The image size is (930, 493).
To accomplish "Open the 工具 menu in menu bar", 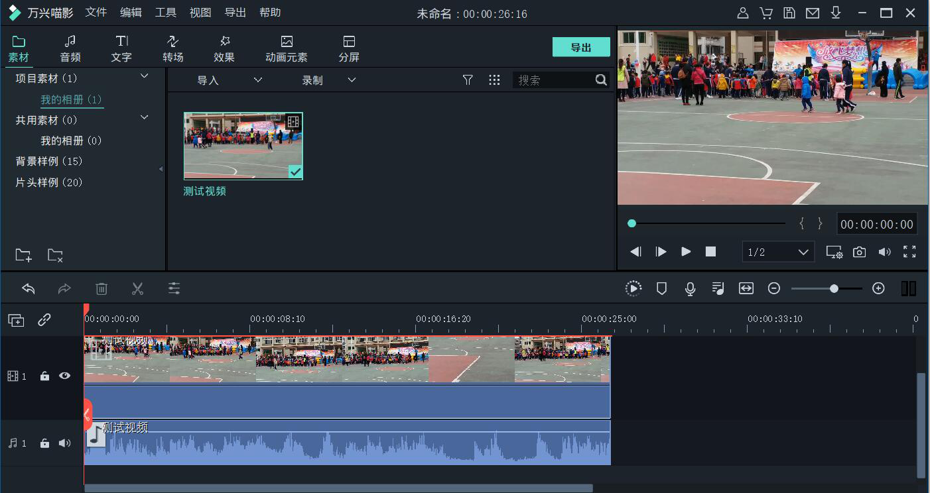I will coord(165,13).
